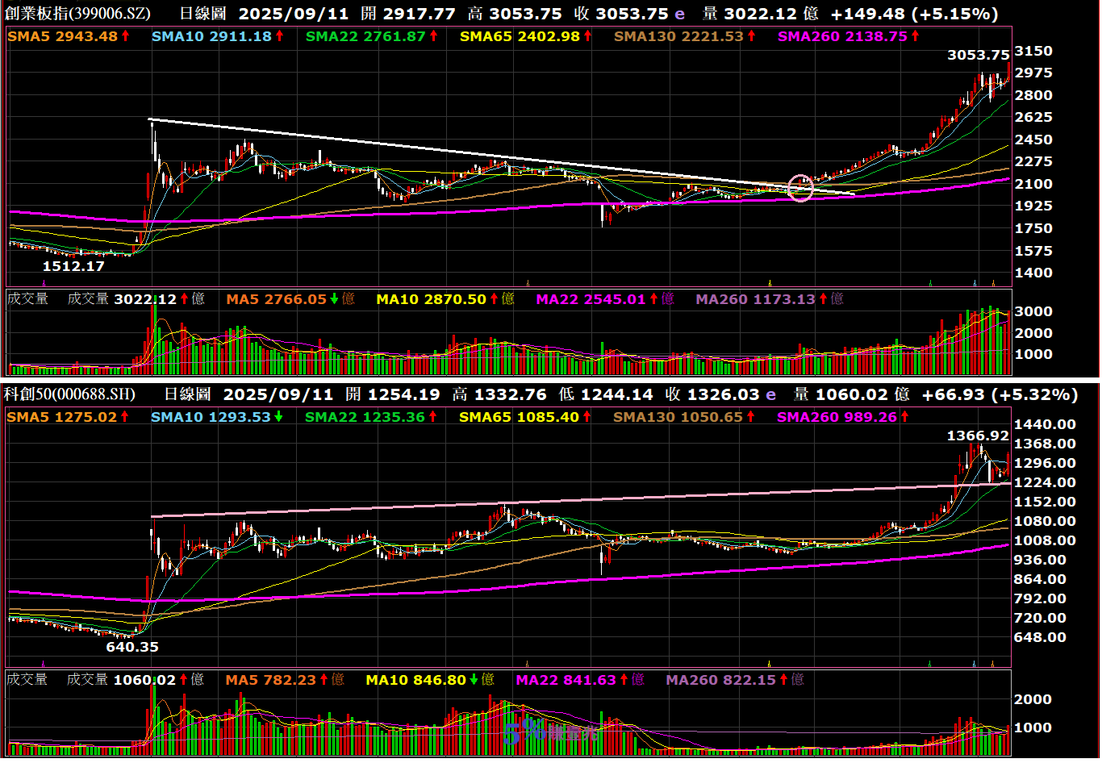This screenshot has width=1102, height=763.
Task: Click the purple 'e' icon beside 收 1326.03
Action: 770,395
